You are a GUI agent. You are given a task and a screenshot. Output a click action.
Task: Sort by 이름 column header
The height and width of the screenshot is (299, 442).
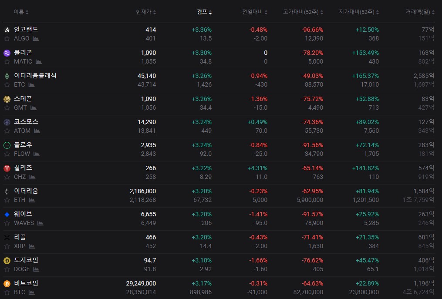click(x=21, y=12)
